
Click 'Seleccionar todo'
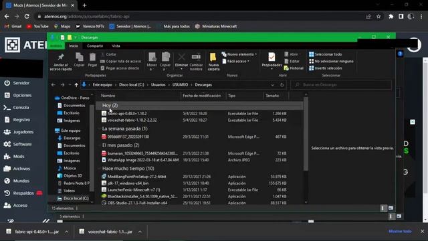pyautogui.click(x=326, y=54)
